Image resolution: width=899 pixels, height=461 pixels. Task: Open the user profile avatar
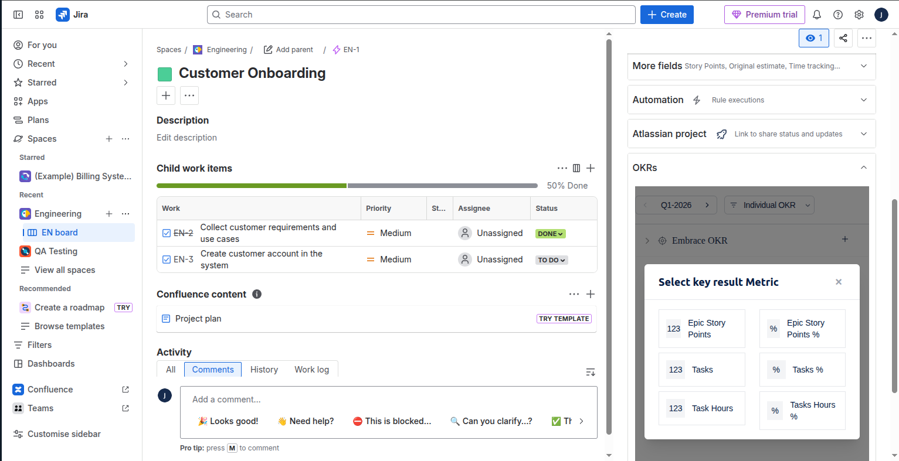[x=881, y=15]
